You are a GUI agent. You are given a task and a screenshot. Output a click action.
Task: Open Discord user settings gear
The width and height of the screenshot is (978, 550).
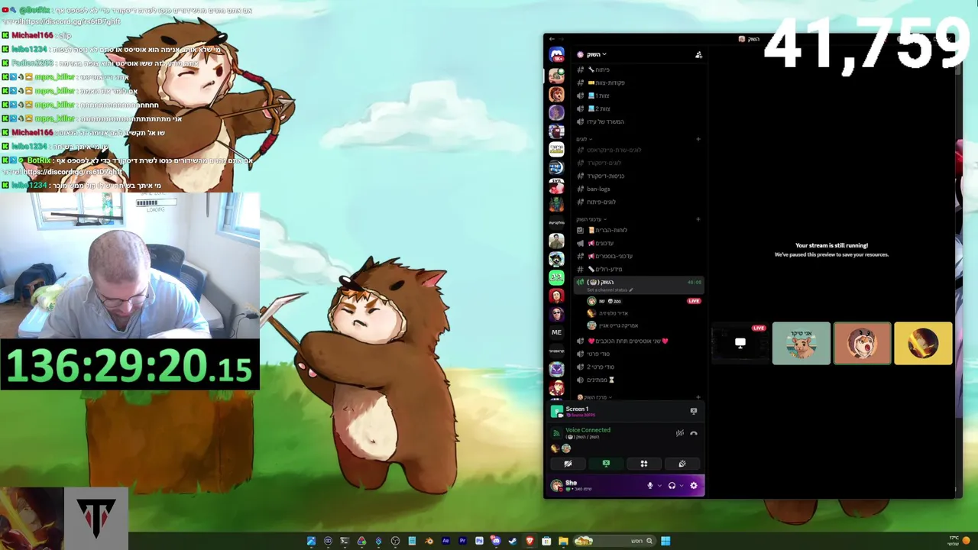point(694,485)
